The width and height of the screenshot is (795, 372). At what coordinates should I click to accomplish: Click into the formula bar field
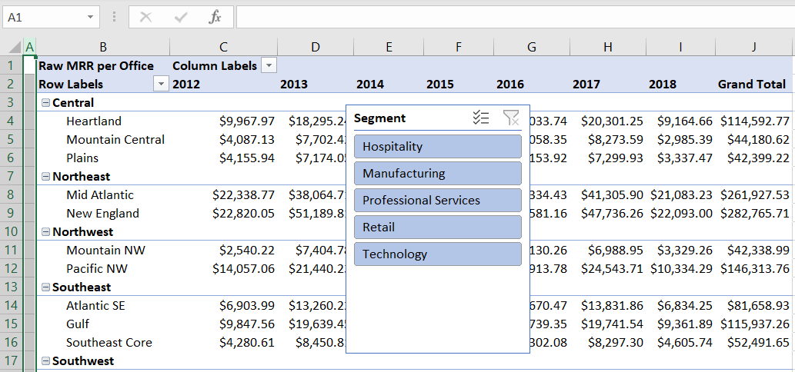tap(515, 17)
